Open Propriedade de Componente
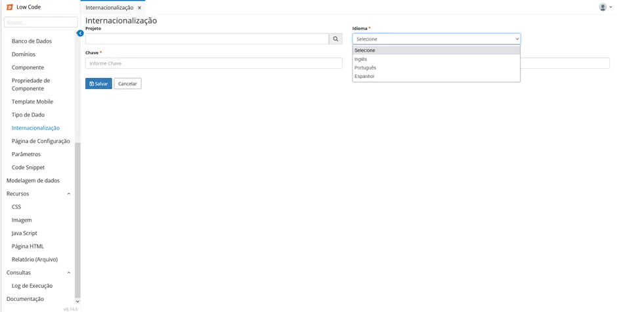Screen dimensions: 617x312 pos(31,85)
